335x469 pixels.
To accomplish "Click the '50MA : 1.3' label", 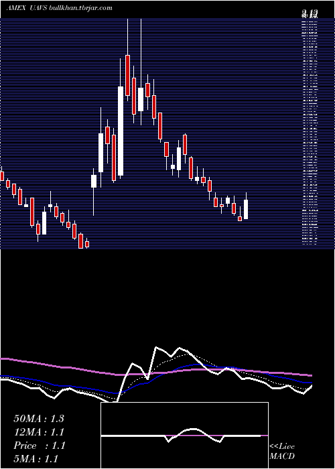I will 39,419.
